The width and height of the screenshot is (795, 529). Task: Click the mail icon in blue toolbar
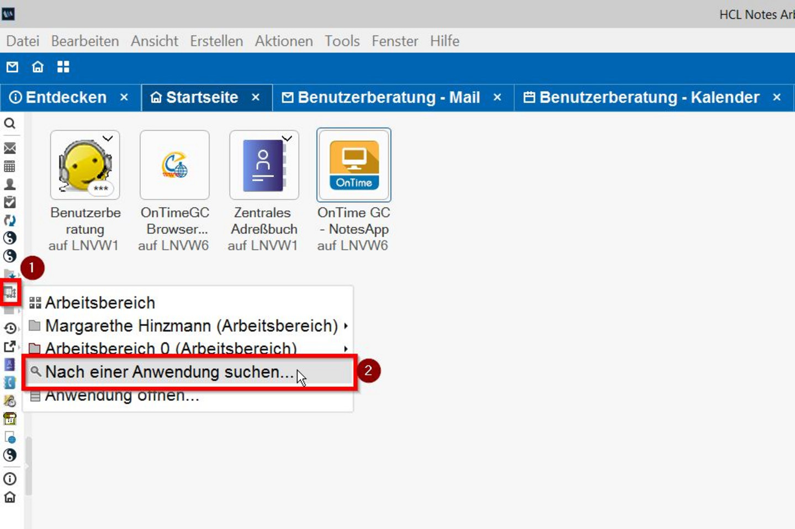pos(12,67)
